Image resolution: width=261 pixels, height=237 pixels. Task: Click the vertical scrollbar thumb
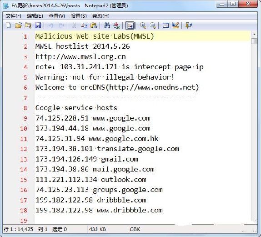(x=254, y=41)
